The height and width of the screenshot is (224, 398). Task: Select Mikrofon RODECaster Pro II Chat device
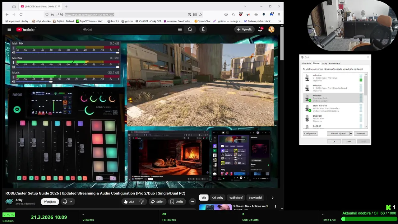pos(333,78)
